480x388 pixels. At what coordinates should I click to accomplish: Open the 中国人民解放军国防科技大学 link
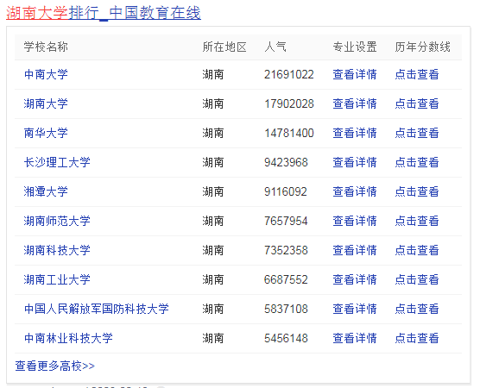(97, 310)
